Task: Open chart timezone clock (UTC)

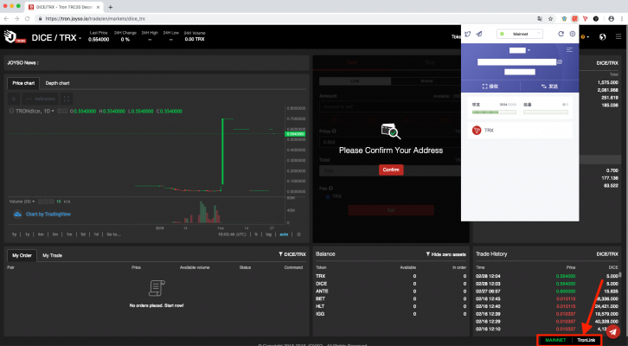Action: tap(232, 234)
